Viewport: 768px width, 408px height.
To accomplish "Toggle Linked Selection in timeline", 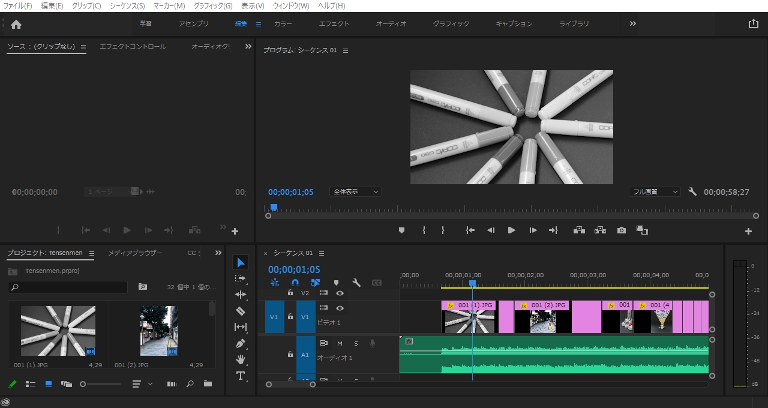I will point(316,283).
